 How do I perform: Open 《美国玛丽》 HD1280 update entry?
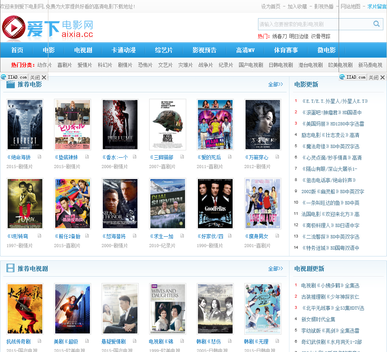point(333,124)
